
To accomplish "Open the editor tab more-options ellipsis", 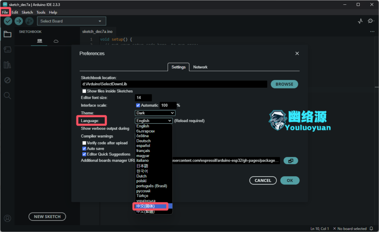I will pos(372,32).
